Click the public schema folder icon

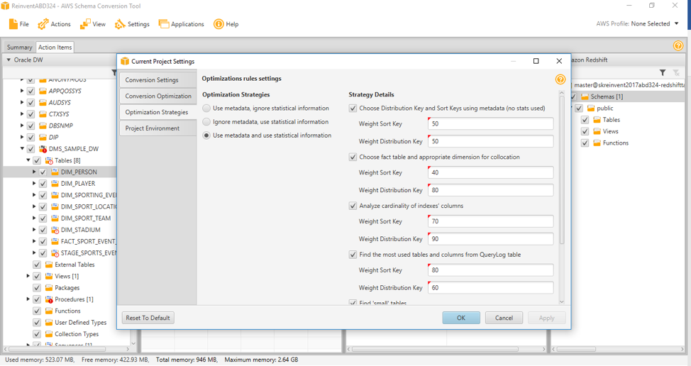590,109
